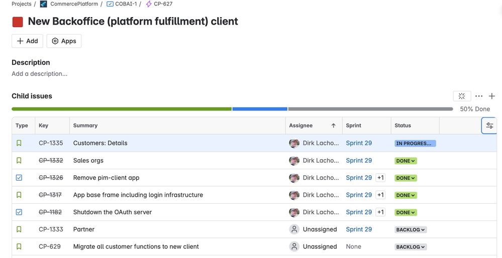Open issue key CP-1335

[51, 143]
